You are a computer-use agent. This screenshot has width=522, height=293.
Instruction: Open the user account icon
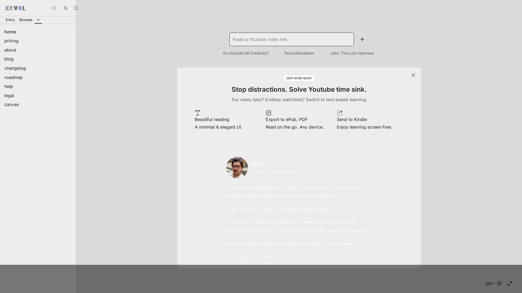65,8
